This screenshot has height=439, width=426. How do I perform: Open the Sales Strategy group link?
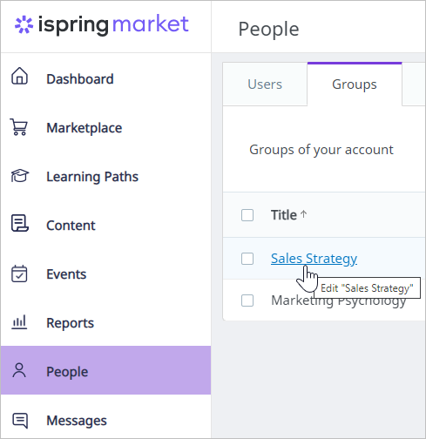click(314, 259)
